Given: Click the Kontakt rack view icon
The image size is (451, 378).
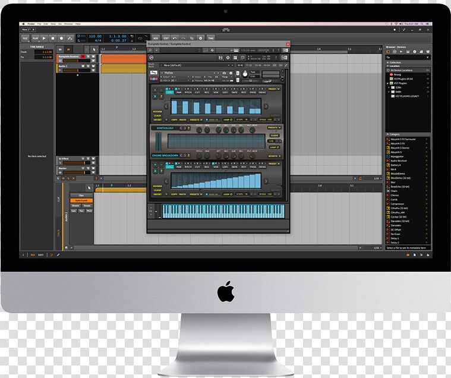Looking at the screenshot, I should pyautogui.click(x=235, y=58).
